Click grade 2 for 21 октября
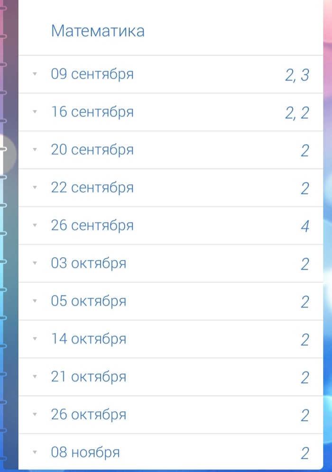332x472 pixels. point(305,378)
